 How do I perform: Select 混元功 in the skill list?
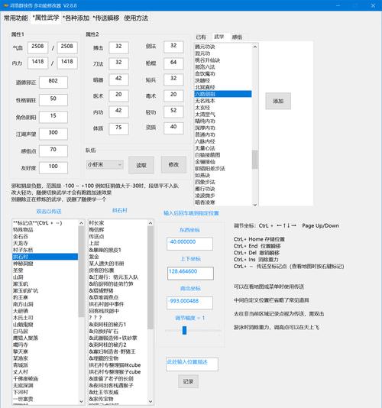(223, 53)
